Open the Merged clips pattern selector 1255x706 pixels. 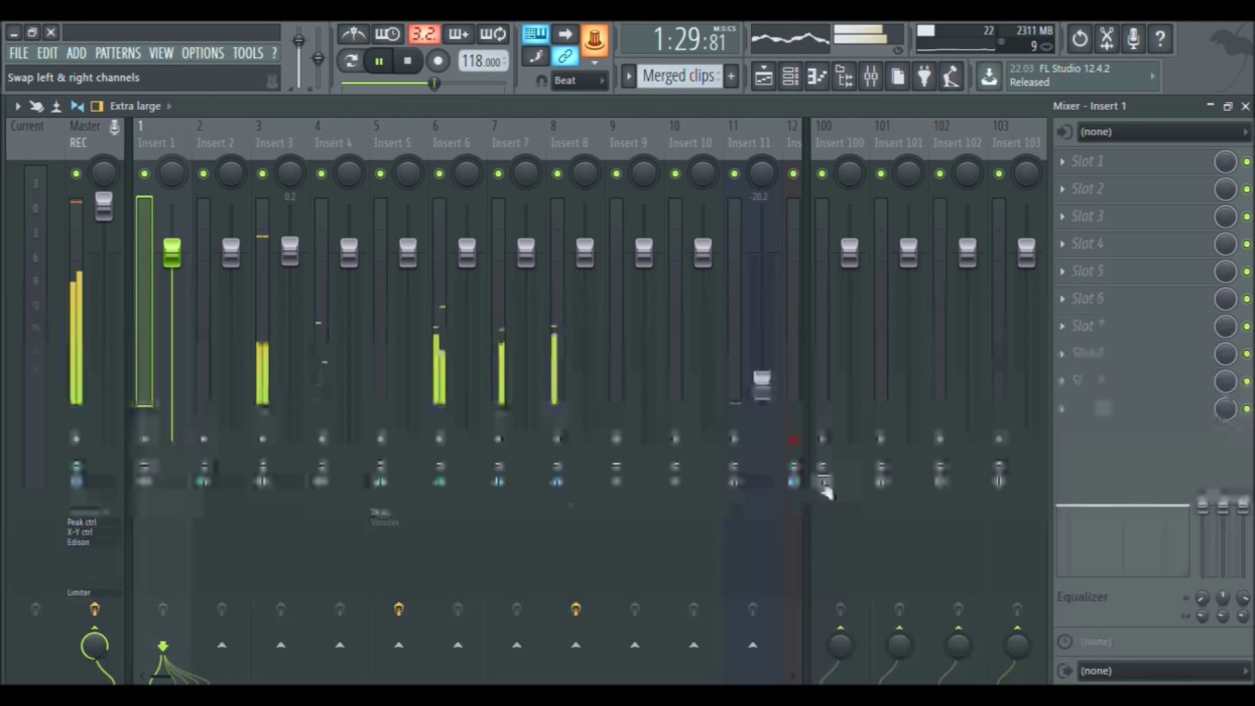pos(678,76)
